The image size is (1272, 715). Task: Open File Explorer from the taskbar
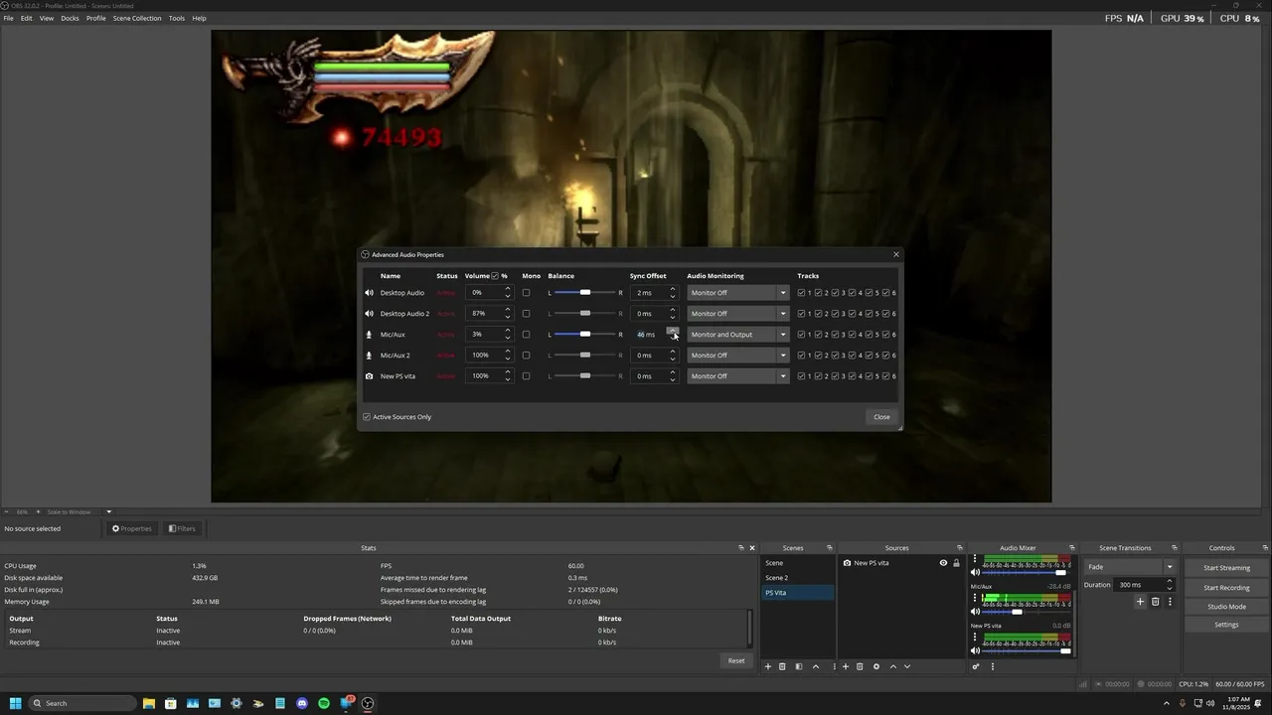pyautogui.click(x=149, y=703)
